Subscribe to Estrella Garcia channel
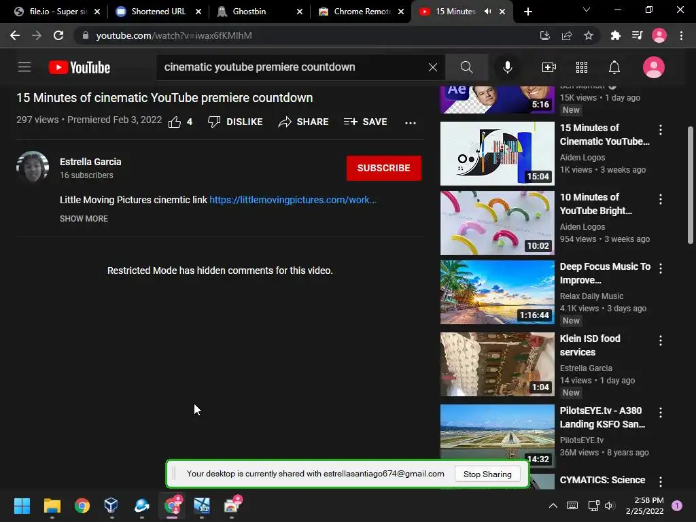Image resolution: width=696 pixels, height=522 pixels. point(383,168)
